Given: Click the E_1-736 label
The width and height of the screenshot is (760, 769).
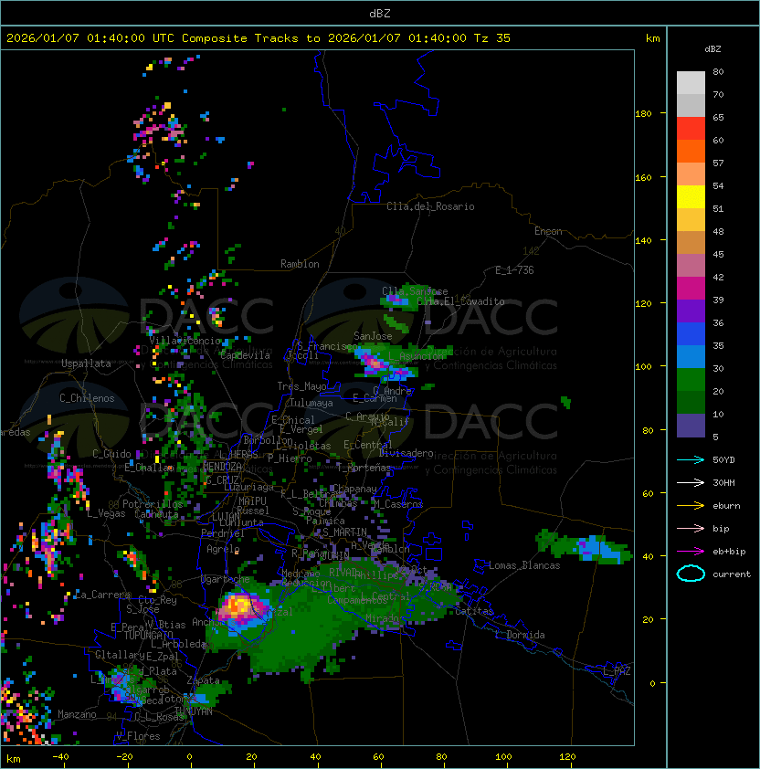Looking at the screenshot, I should point(514,270).
